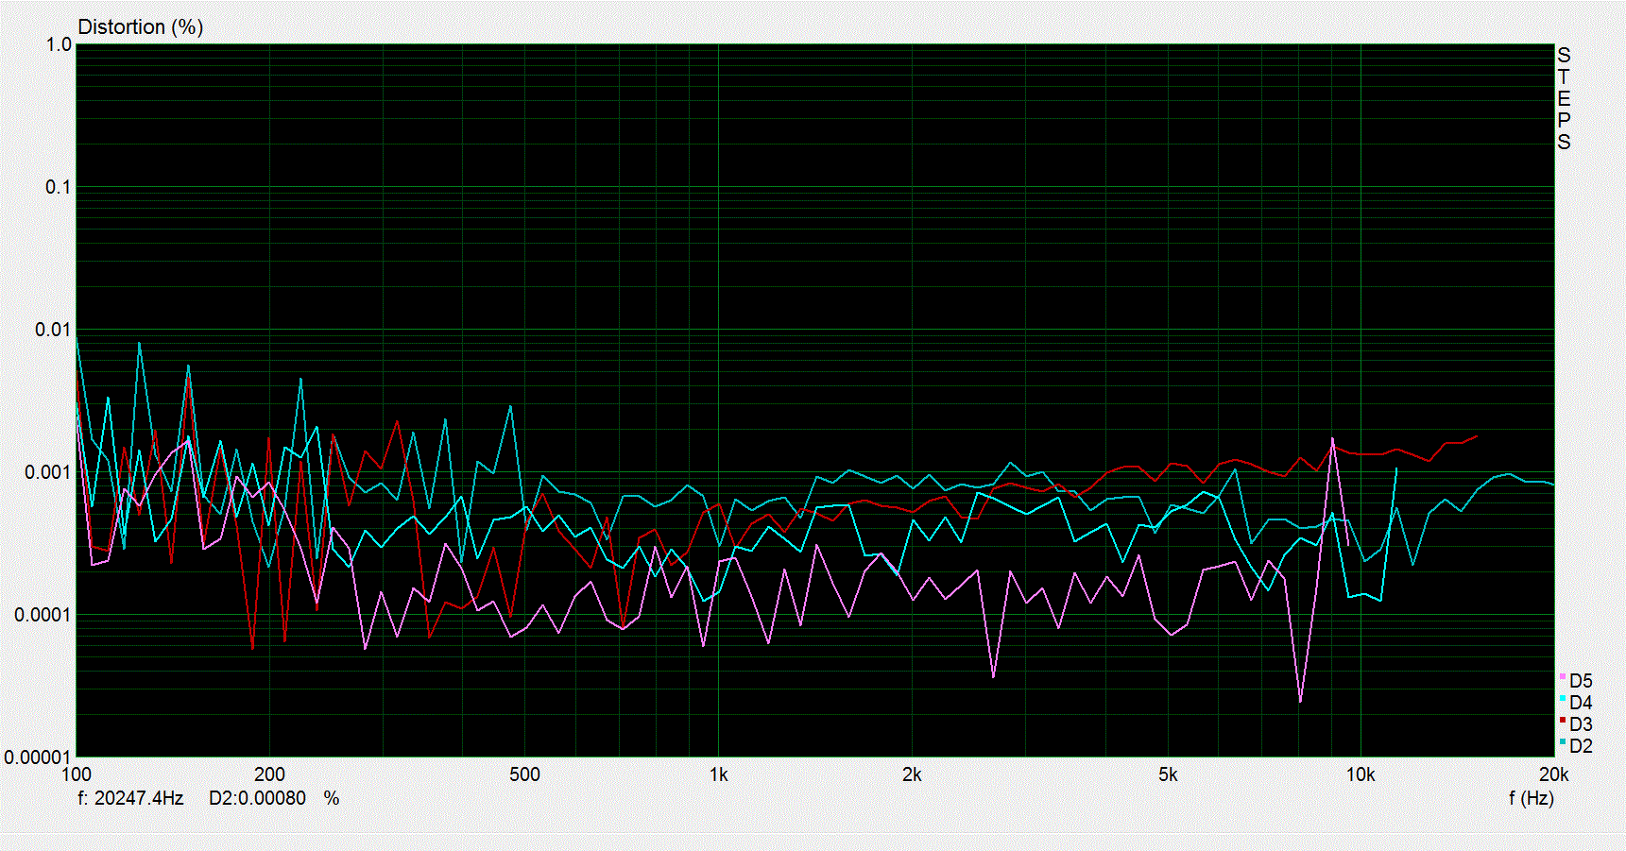Click the 0.00001 y-axis tick label
The height and width of the screenshot is (851, 1626).
tap(38, 757)
